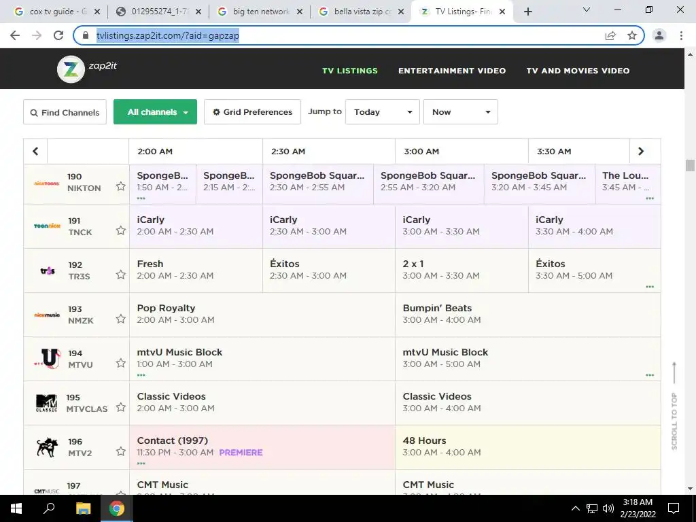
Task: Show hidden tray icons
Action: (x=575, y=508)
